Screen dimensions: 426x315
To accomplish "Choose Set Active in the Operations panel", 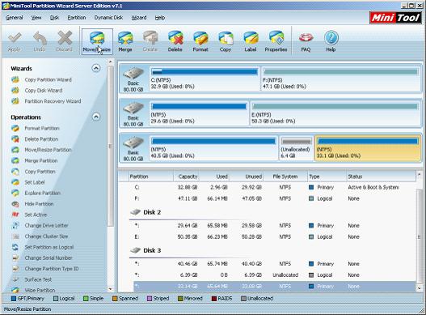I will pos(36,215).
